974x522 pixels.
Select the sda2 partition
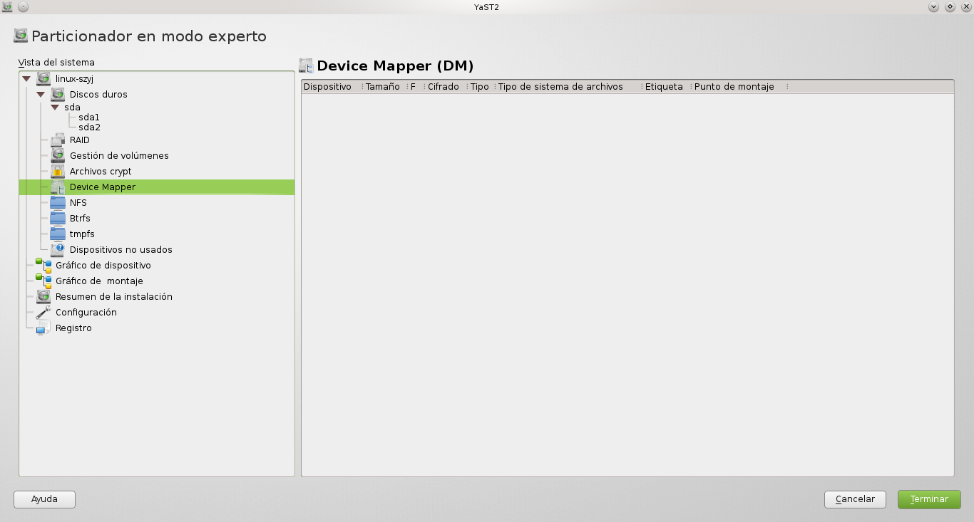click(x=88, y=127)
